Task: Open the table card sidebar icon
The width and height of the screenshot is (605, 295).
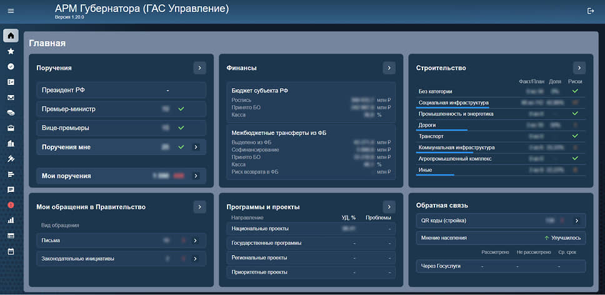Action: pos(11,236)
